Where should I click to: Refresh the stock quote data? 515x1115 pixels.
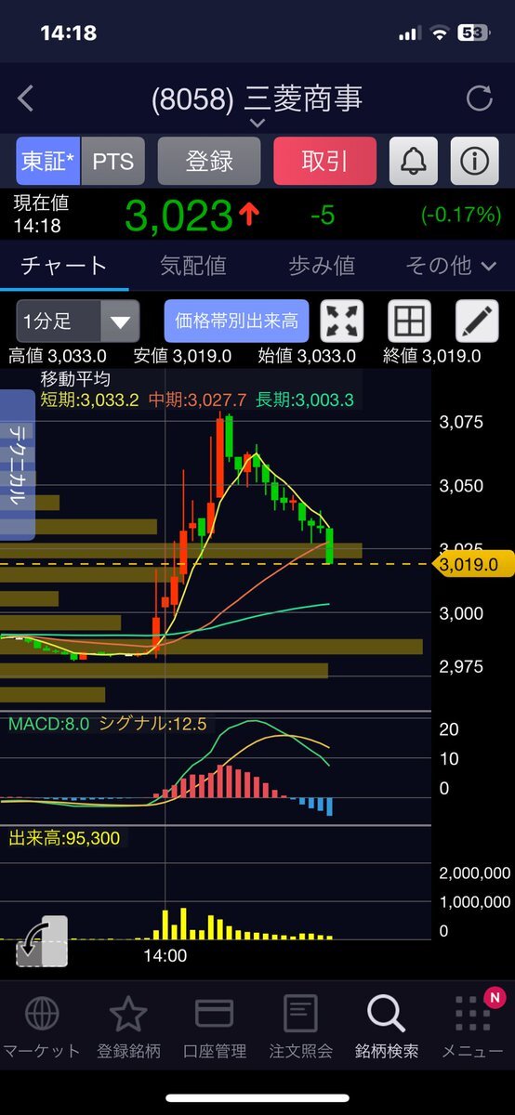click(x=479, y=98)
